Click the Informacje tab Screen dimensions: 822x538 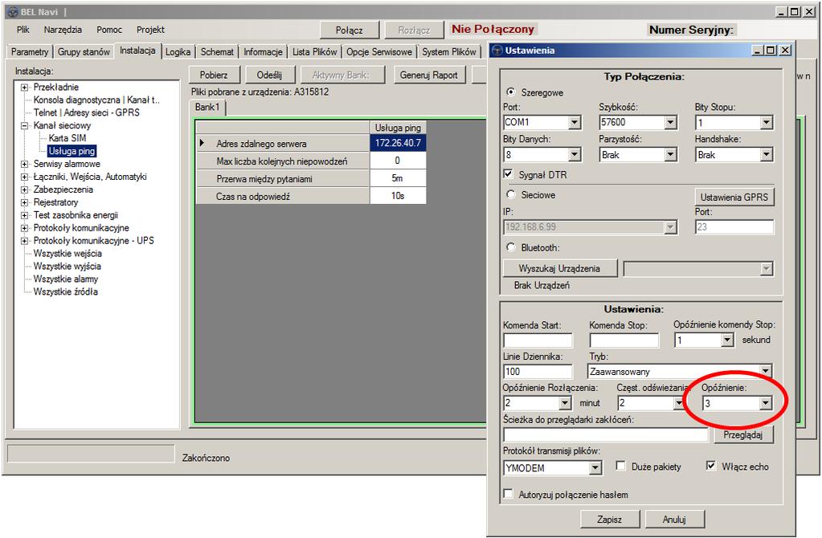coord(264,52)
